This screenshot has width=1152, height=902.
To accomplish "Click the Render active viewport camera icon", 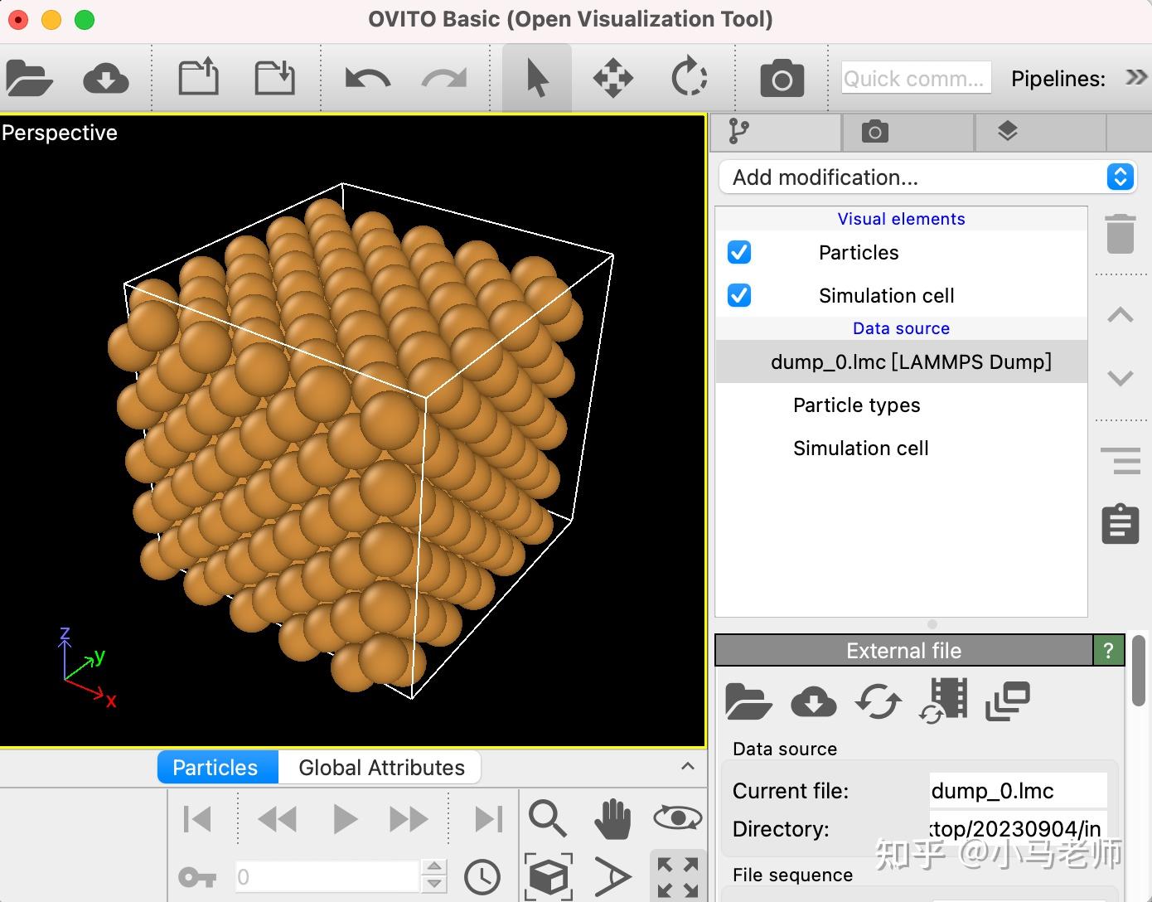I will (x=782, y=79).
